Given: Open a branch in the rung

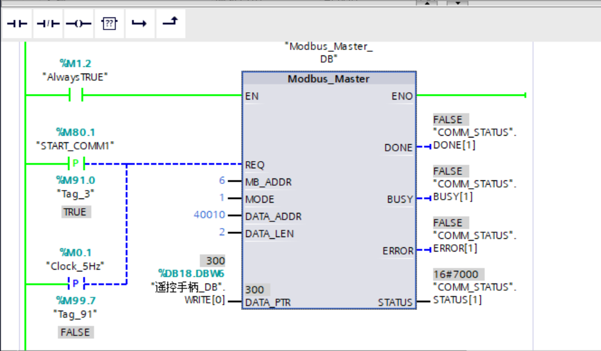Looking at the screenshot, I should pos(140,24).
